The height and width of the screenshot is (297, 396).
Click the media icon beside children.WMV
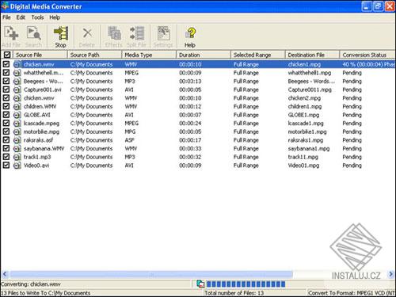(x=17, y=106)
